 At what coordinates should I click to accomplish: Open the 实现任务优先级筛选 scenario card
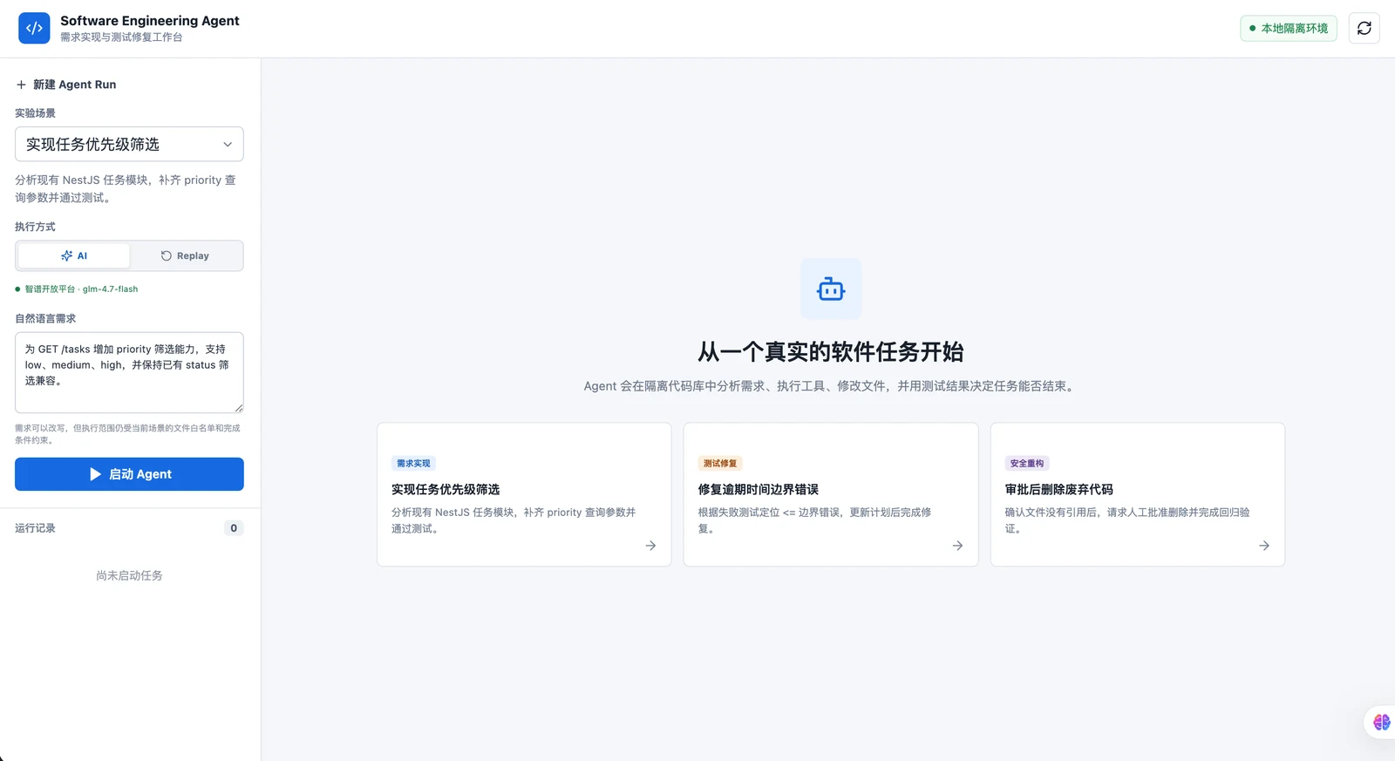click(524, 494)
